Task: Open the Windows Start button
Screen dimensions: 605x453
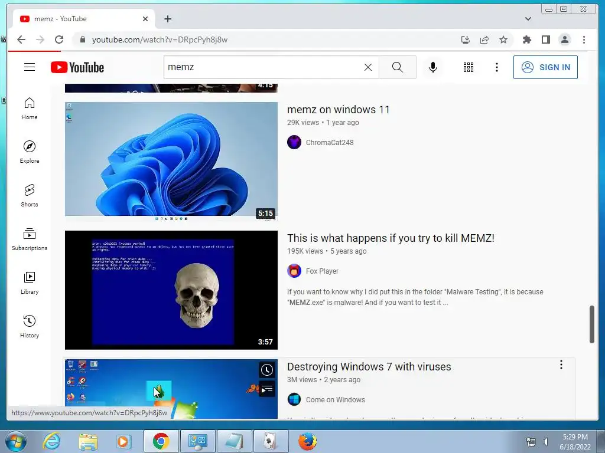Action: 15,441
